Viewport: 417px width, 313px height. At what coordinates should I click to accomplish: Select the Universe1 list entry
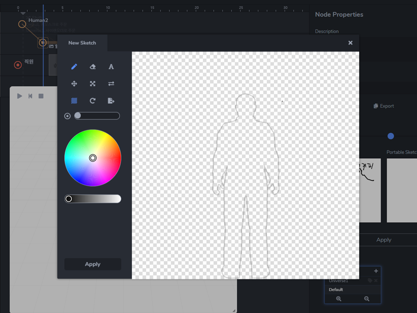pyautogui.click(x=338, y=281)
